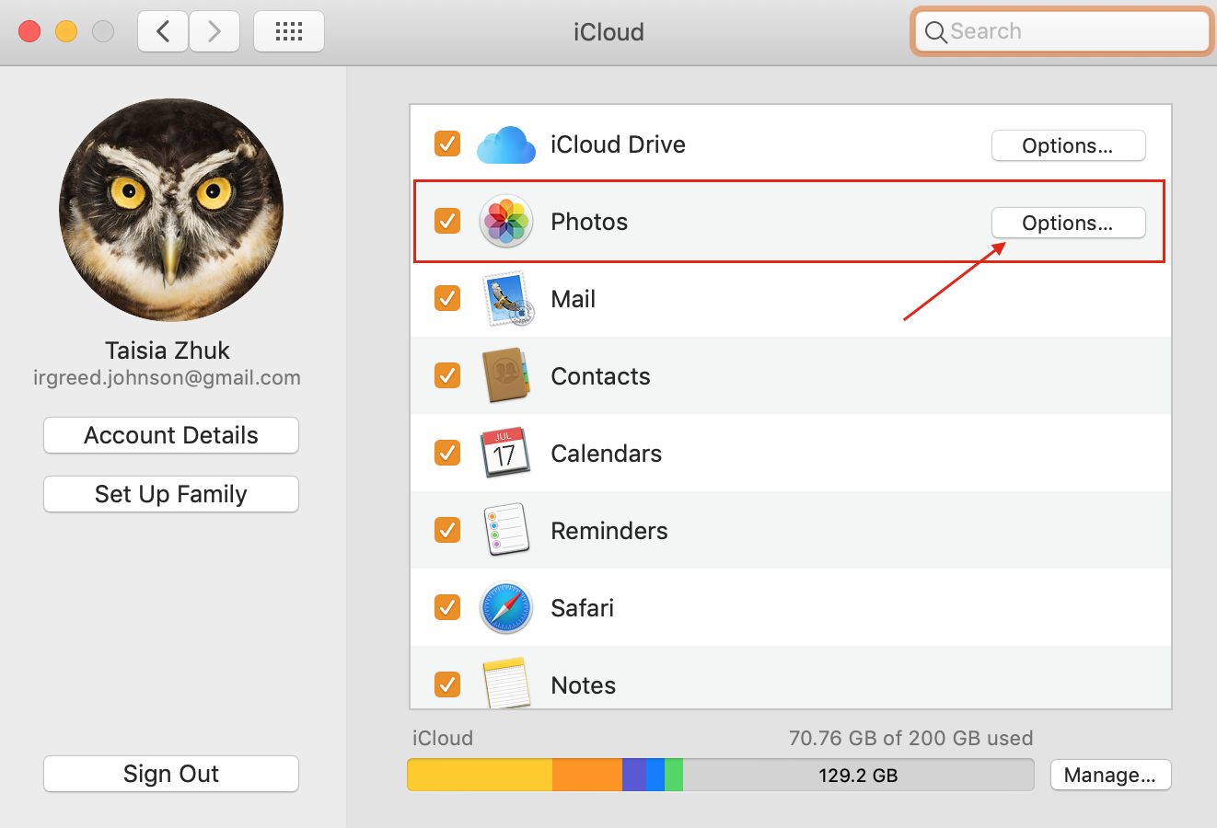
Task: Click the Safari label
Action: point(582,608)
